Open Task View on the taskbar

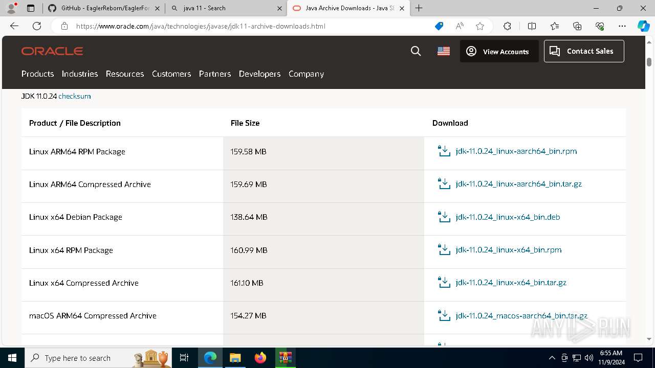tap(184, 358)
